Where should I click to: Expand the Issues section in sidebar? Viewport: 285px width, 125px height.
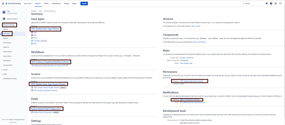pyautogui.click(x=2, y=70)
